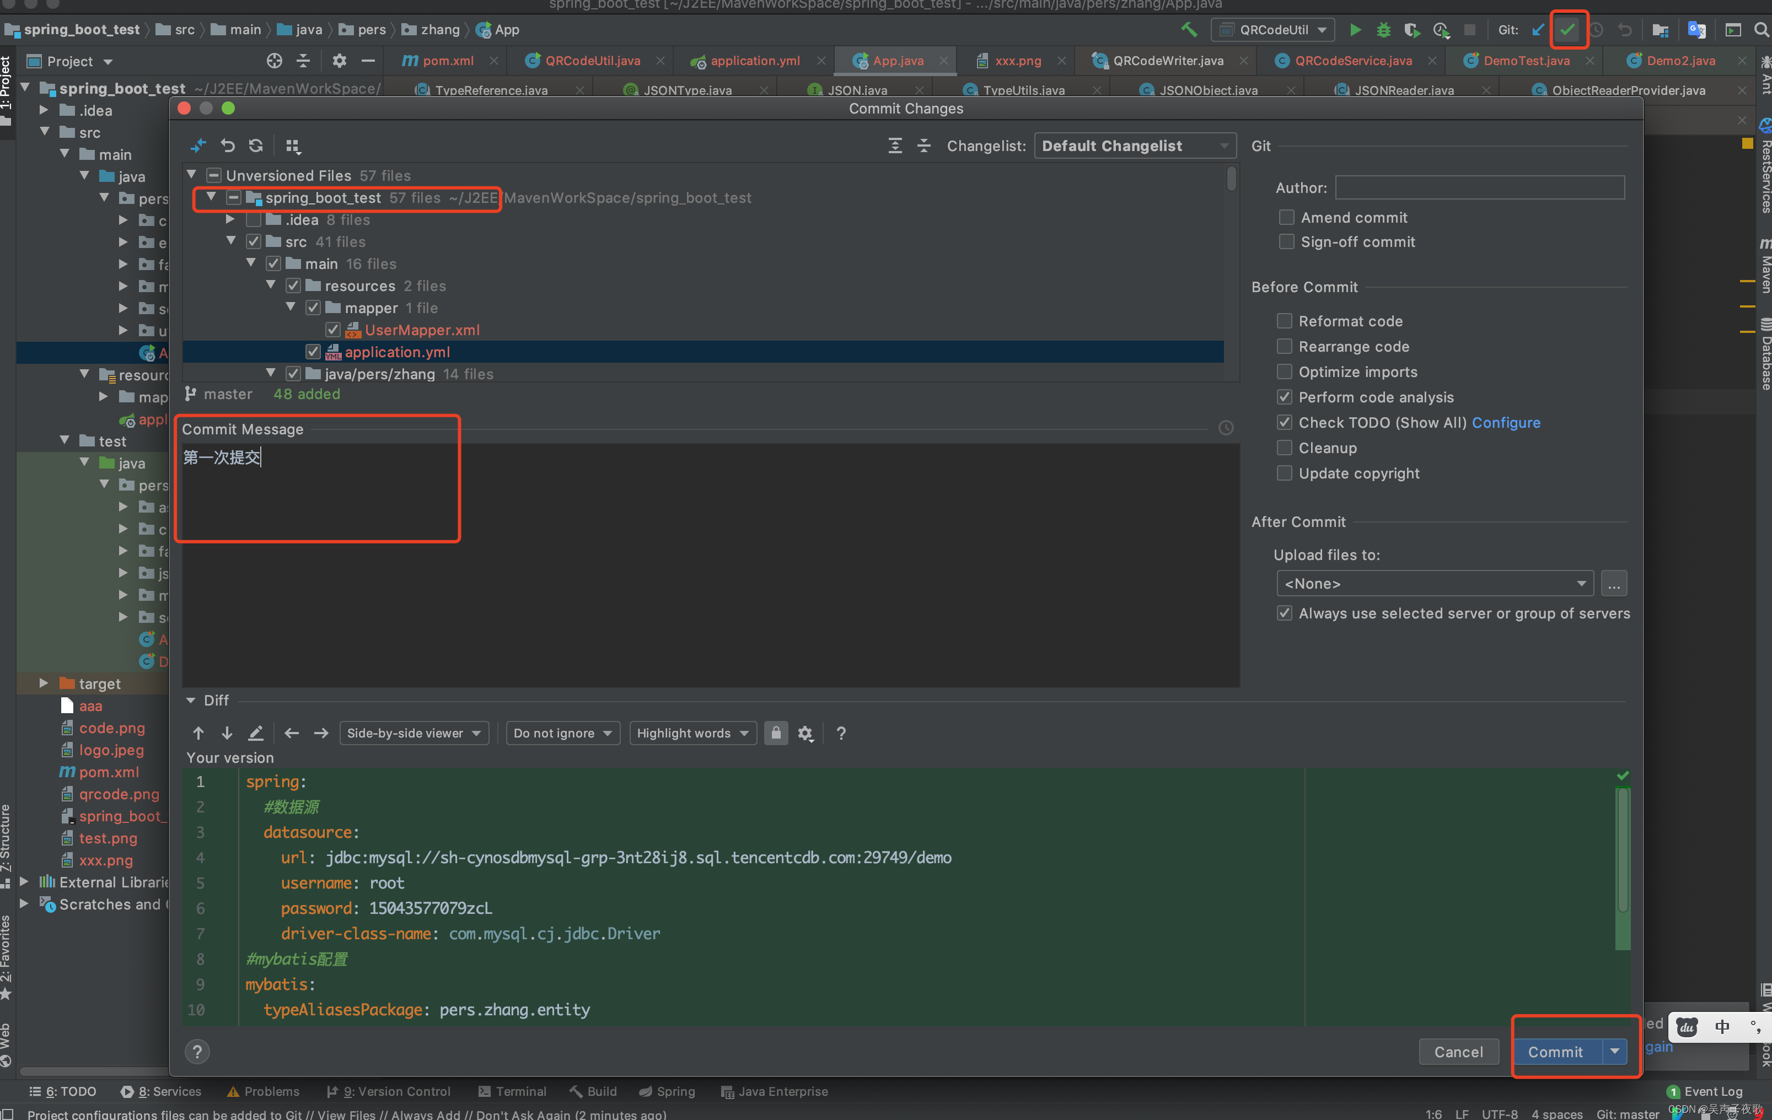This screenshot has width=1772, height=1120.
Task: Run the QRCodeUtil configuration with play icon
Action: tap(1355, 30)
